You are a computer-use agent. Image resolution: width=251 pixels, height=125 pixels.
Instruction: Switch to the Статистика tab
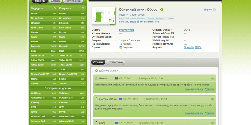pyautogui.click(x=115, y=62)
